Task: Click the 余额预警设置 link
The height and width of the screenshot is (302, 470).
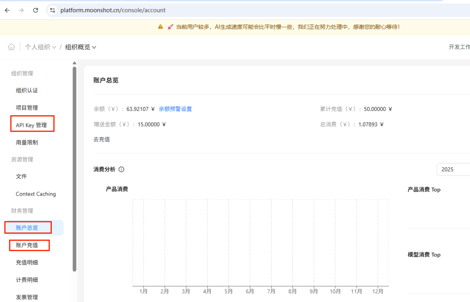Action: (x=175, y=109)
